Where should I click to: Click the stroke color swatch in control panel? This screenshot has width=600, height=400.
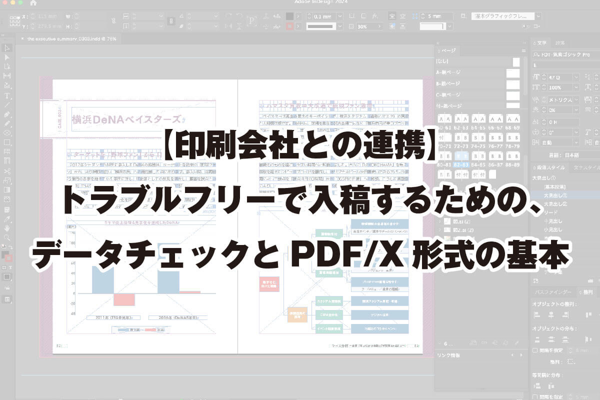coord(289,26)
